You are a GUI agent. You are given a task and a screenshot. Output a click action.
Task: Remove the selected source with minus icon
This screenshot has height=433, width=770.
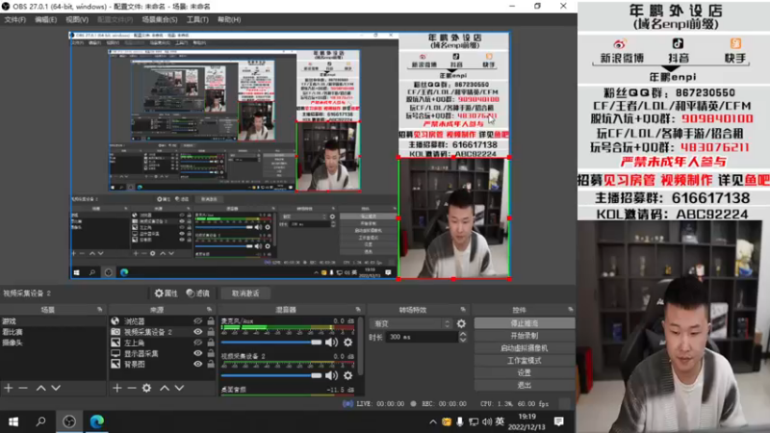(132, 388)
